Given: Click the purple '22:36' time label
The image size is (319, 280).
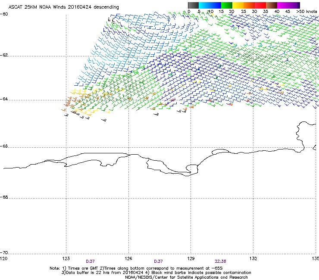Looking at the screenshot, I should [221, 261].
